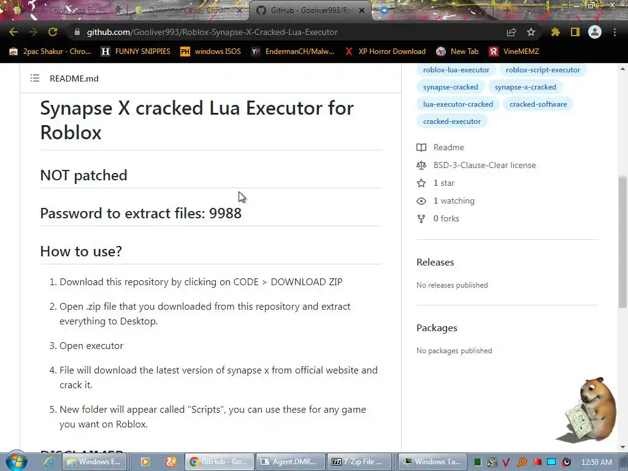View the 1 star stargazers link
The width and height of the screenshot is (628, 471).
(444, 183)
